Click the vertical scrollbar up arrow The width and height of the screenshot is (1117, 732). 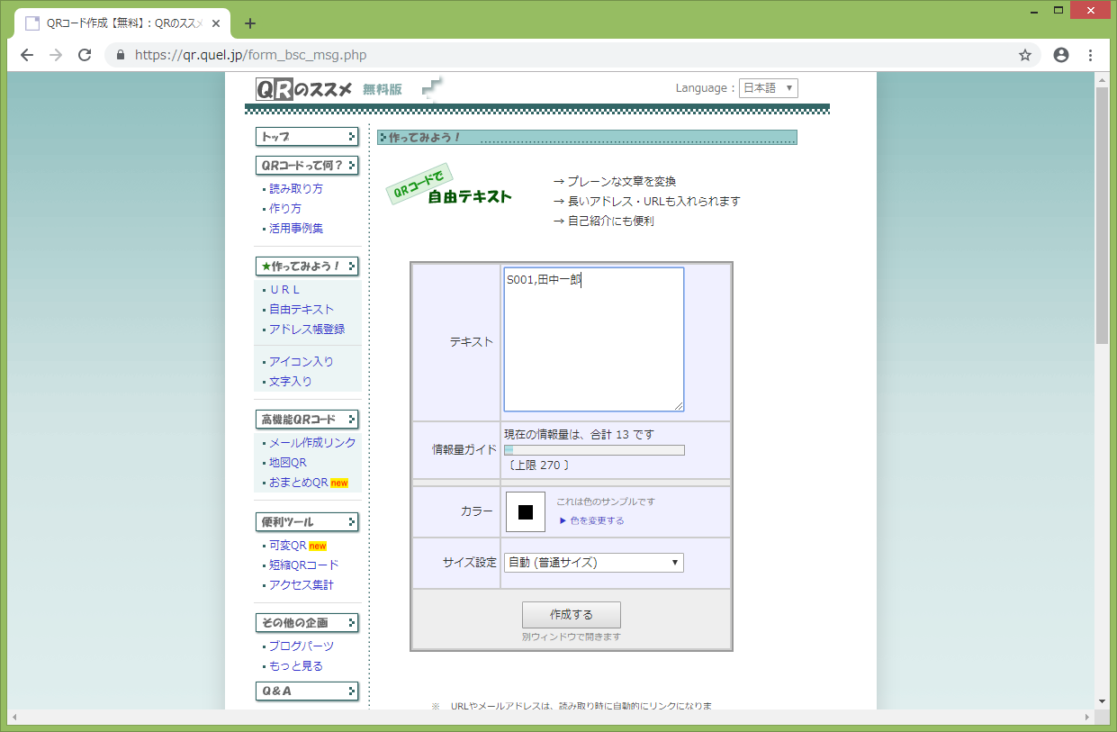[x=1102, y=79]
